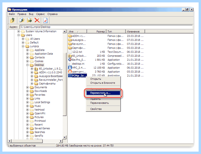The height and width of the screenshot is (154, 201).
Task: Select the AusLogics... folder icon in file list
Action: (x=70, y=40)
